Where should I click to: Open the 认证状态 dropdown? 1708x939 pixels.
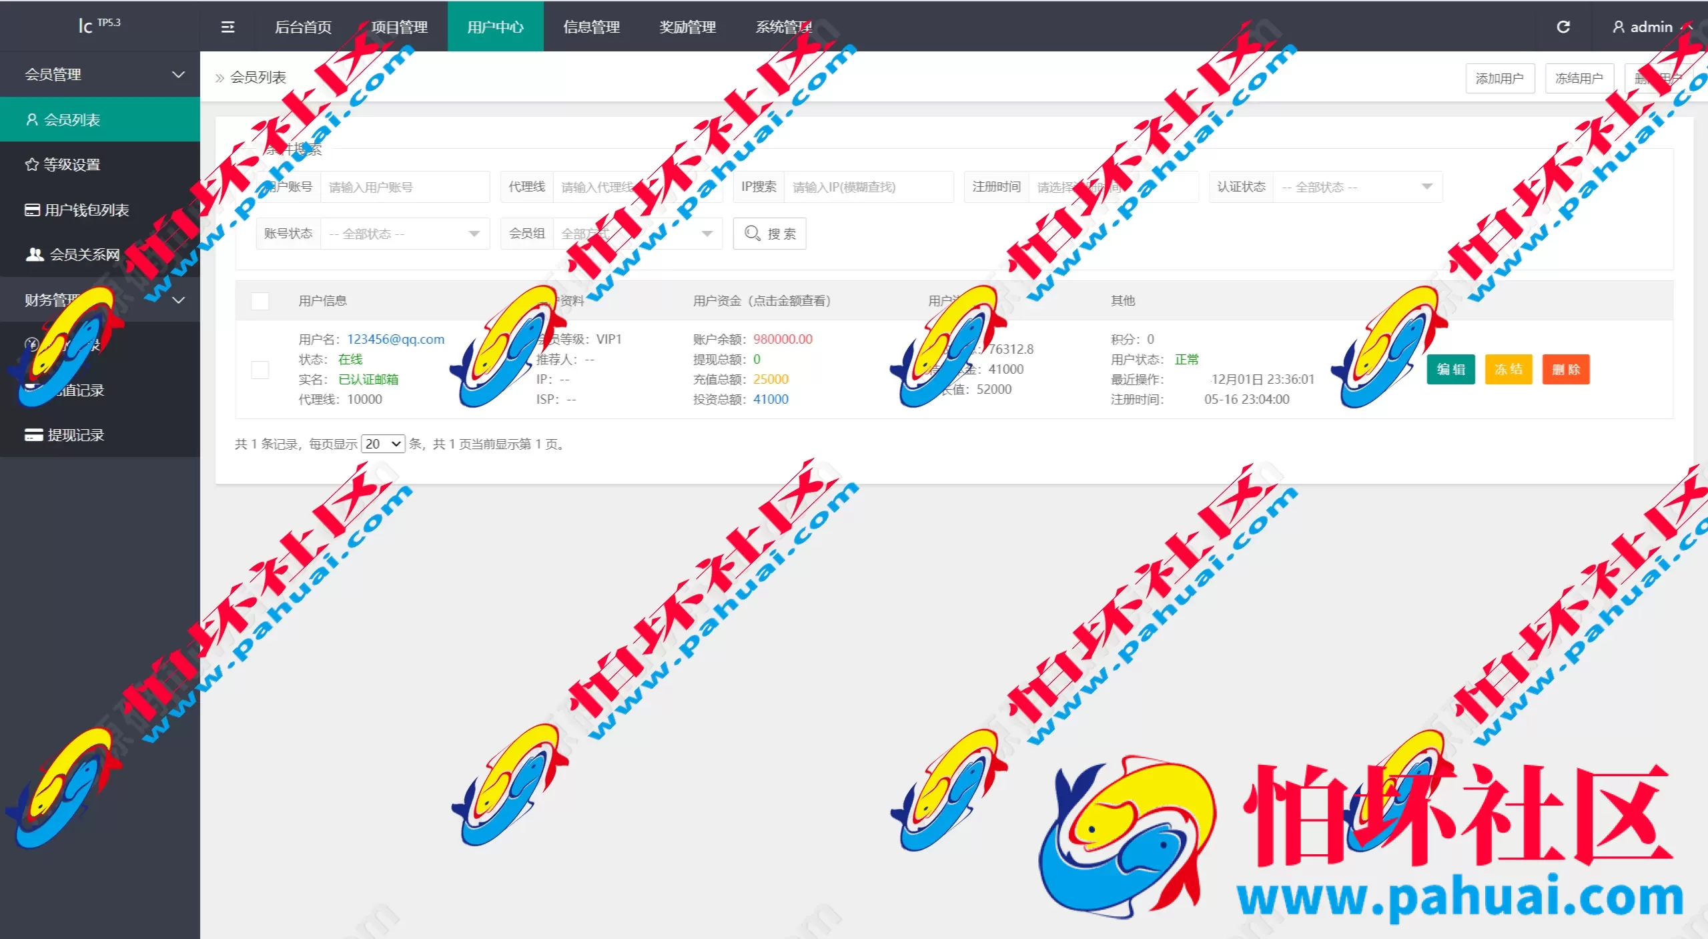(1359, 187)
